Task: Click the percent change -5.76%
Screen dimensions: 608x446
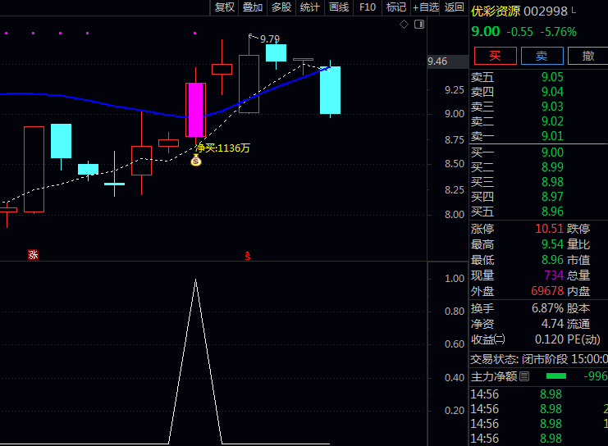Action: click(x=559, y=32)
